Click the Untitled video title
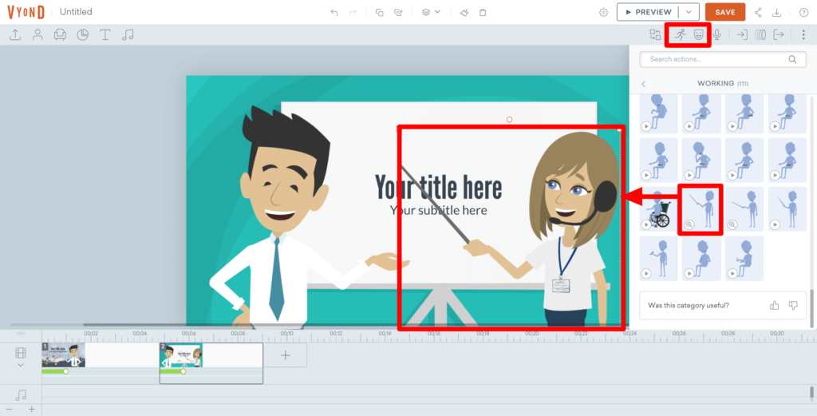The width and height of the screenshot is (817, 416). tap(76, 12)
